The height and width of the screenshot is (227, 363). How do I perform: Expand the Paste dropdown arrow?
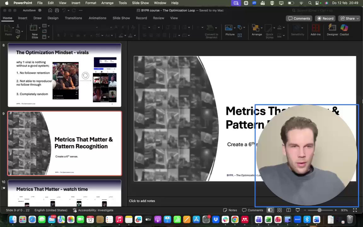[13, 28]
